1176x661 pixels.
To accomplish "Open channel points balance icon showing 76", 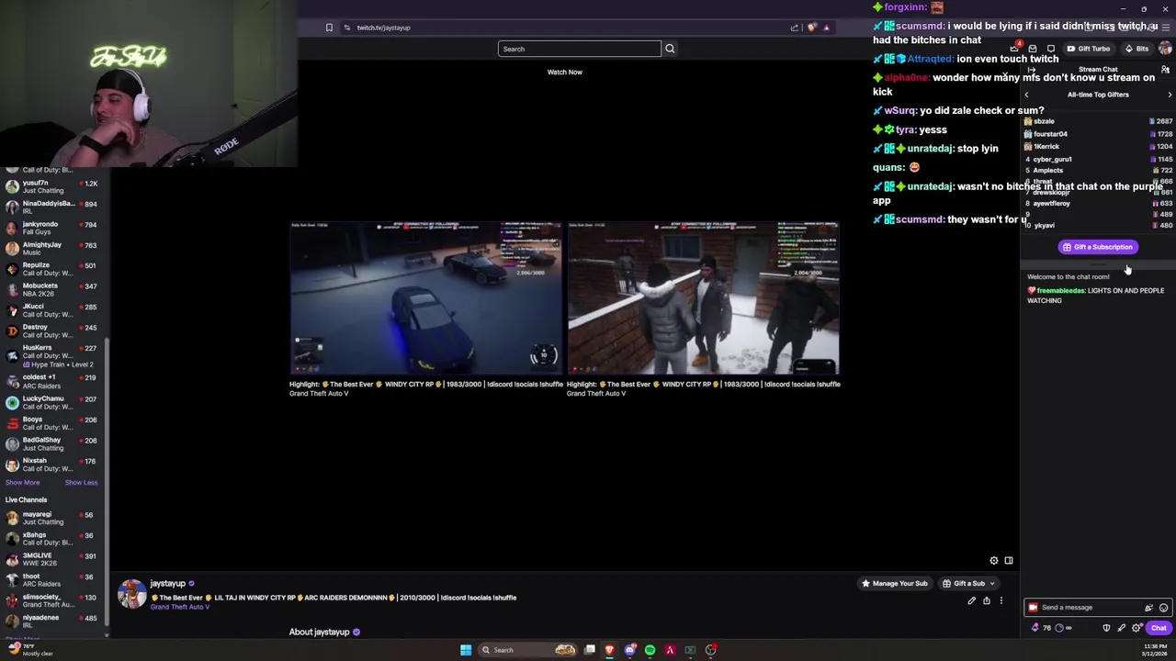I will pyautogui.click(x=1041, y=628).
